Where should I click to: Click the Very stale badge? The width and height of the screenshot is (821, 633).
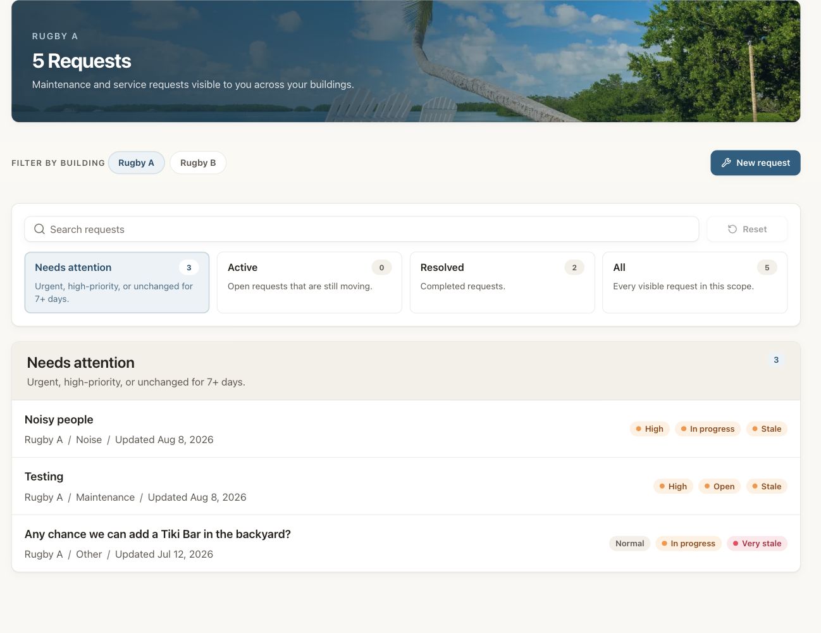pos(757,543)
